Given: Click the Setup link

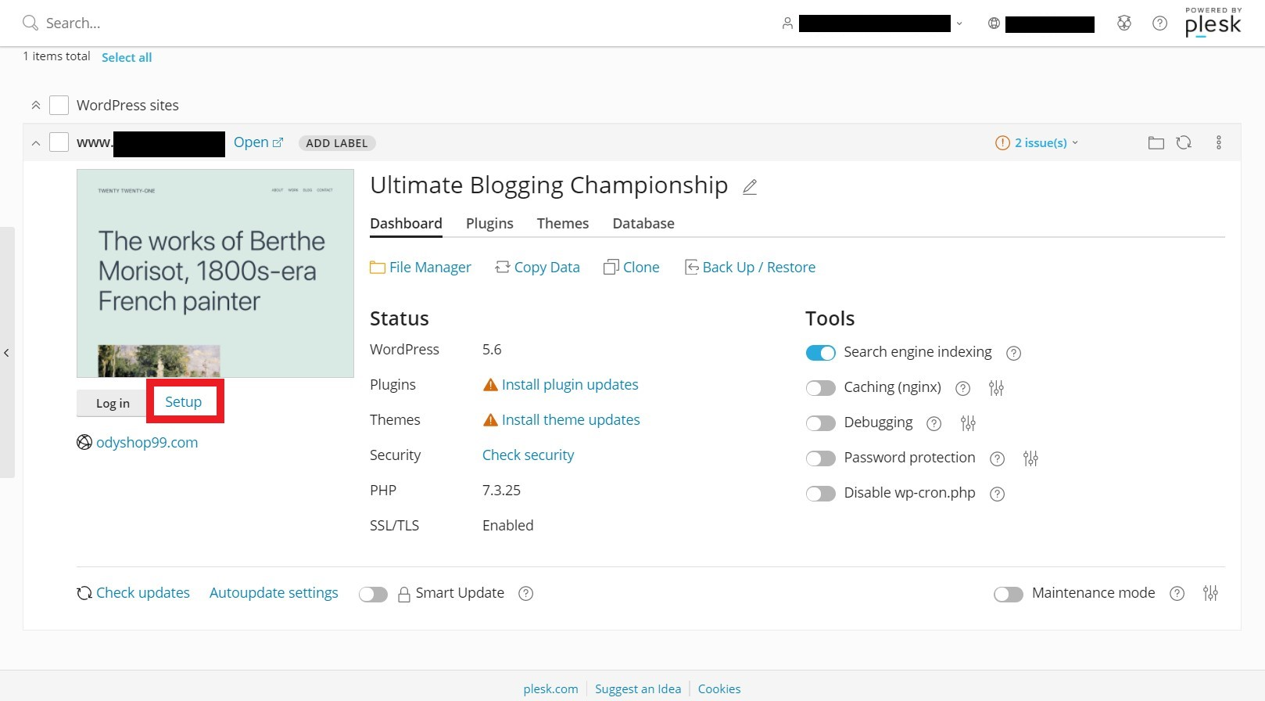Looking at the screenshot, I should tap(184, 401).
